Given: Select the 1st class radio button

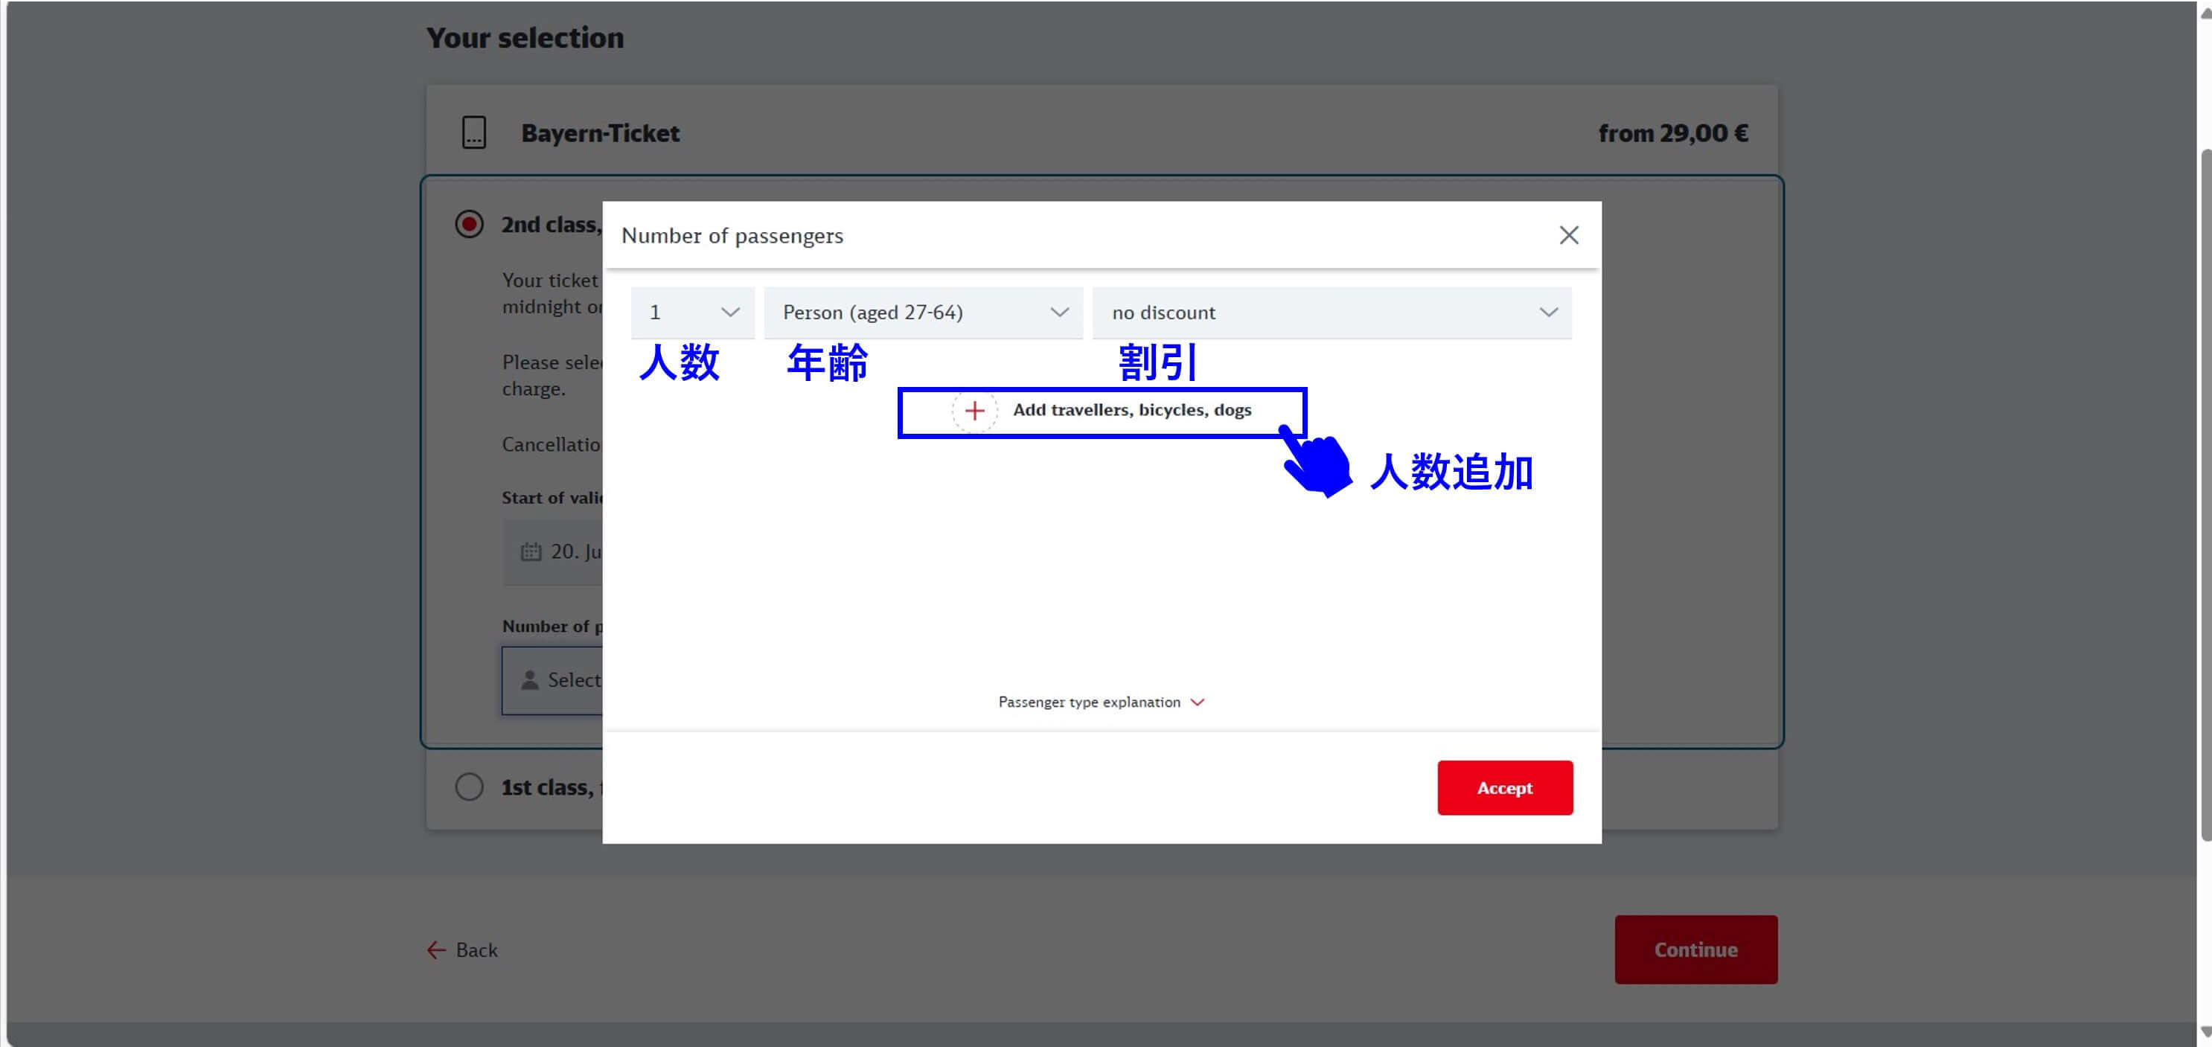Looking at the screenshot, I should click(x=469, y=787).
